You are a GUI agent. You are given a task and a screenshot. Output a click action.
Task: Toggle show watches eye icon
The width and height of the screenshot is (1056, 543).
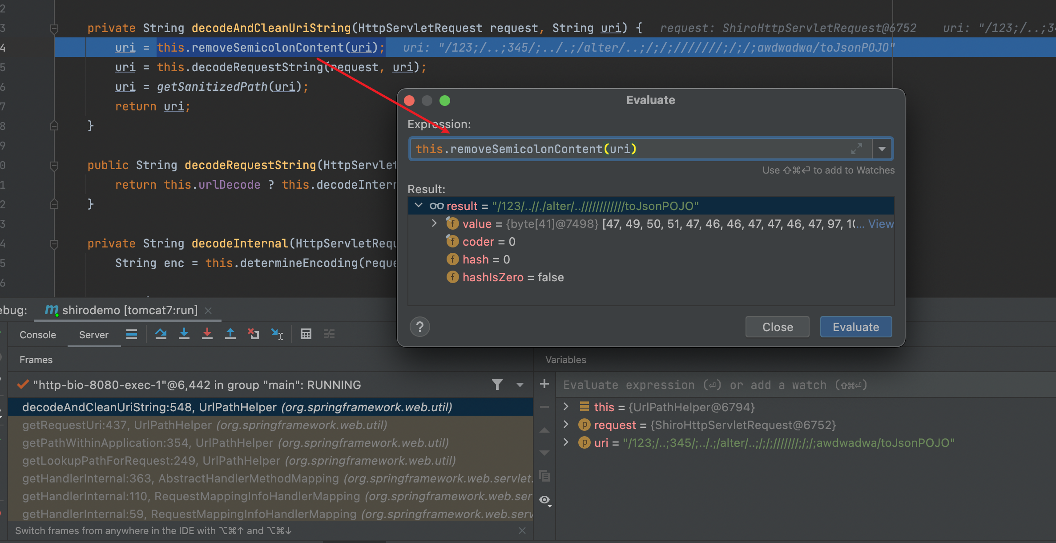[545, 500]
